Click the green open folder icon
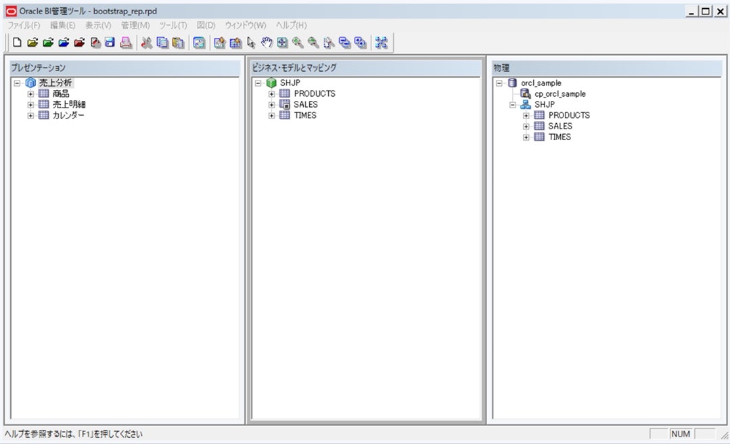The width and height of the screenshot is (730, 444). pyautogui.click(x=49, y=43)
